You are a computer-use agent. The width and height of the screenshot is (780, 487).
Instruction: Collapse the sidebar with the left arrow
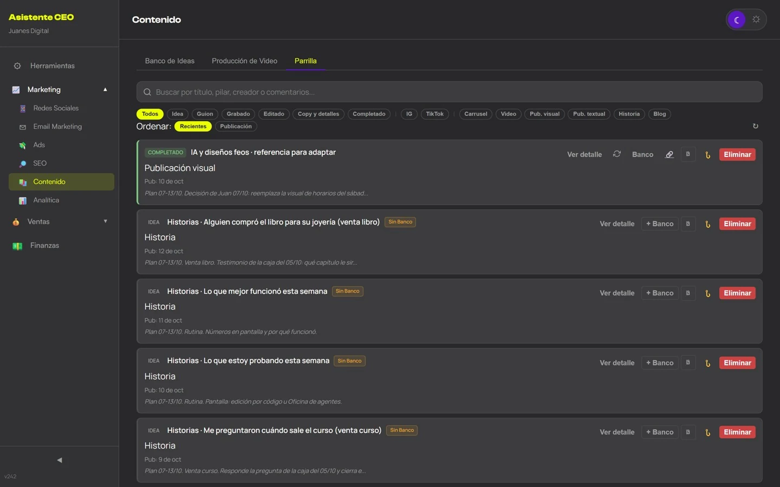(60, 460)
